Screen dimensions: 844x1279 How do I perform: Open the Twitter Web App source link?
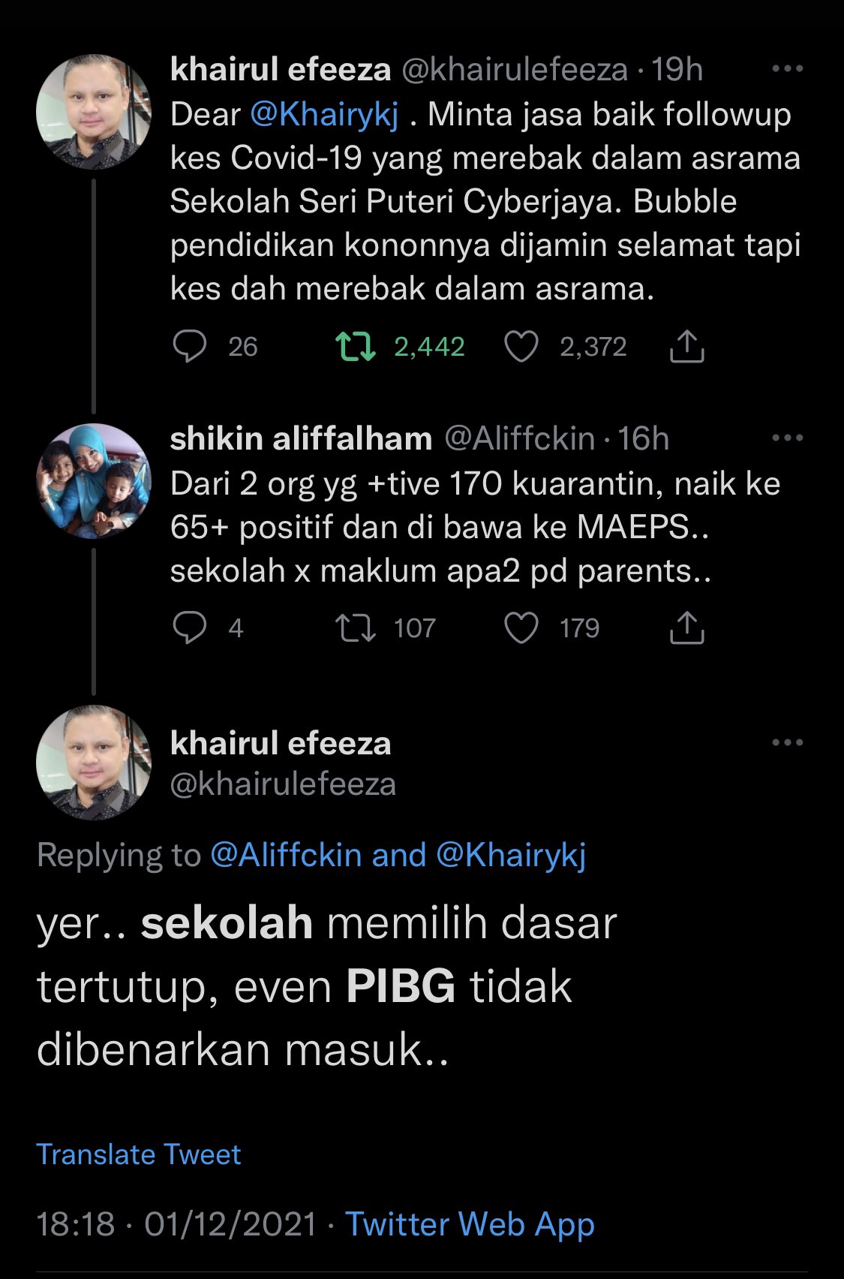click(x=470, y=1223)
